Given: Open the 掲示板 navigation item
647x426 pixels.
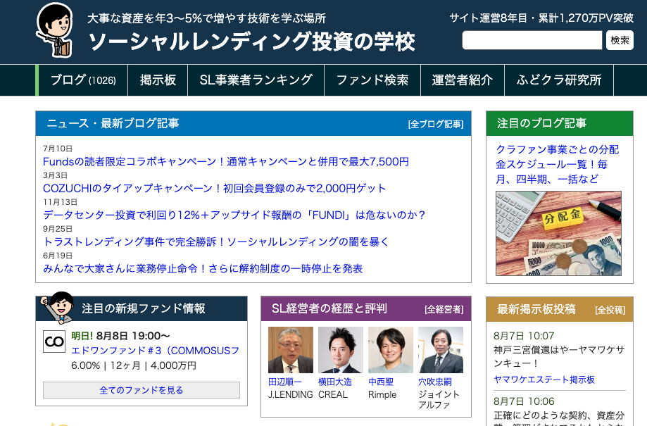Looking at the screenshot, I should point(158,80).
